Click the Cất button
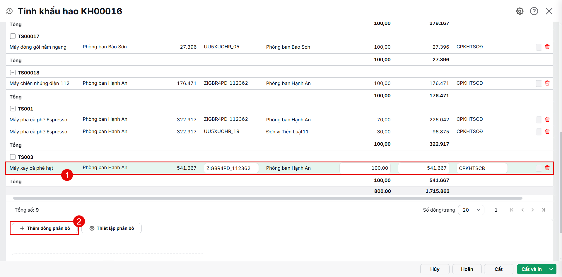 [498, 269]
